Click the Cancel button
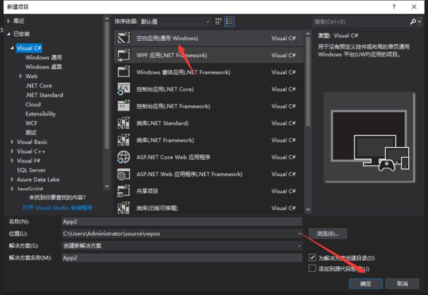The height and width of the screenshot is (295, 428). point(402,284)
